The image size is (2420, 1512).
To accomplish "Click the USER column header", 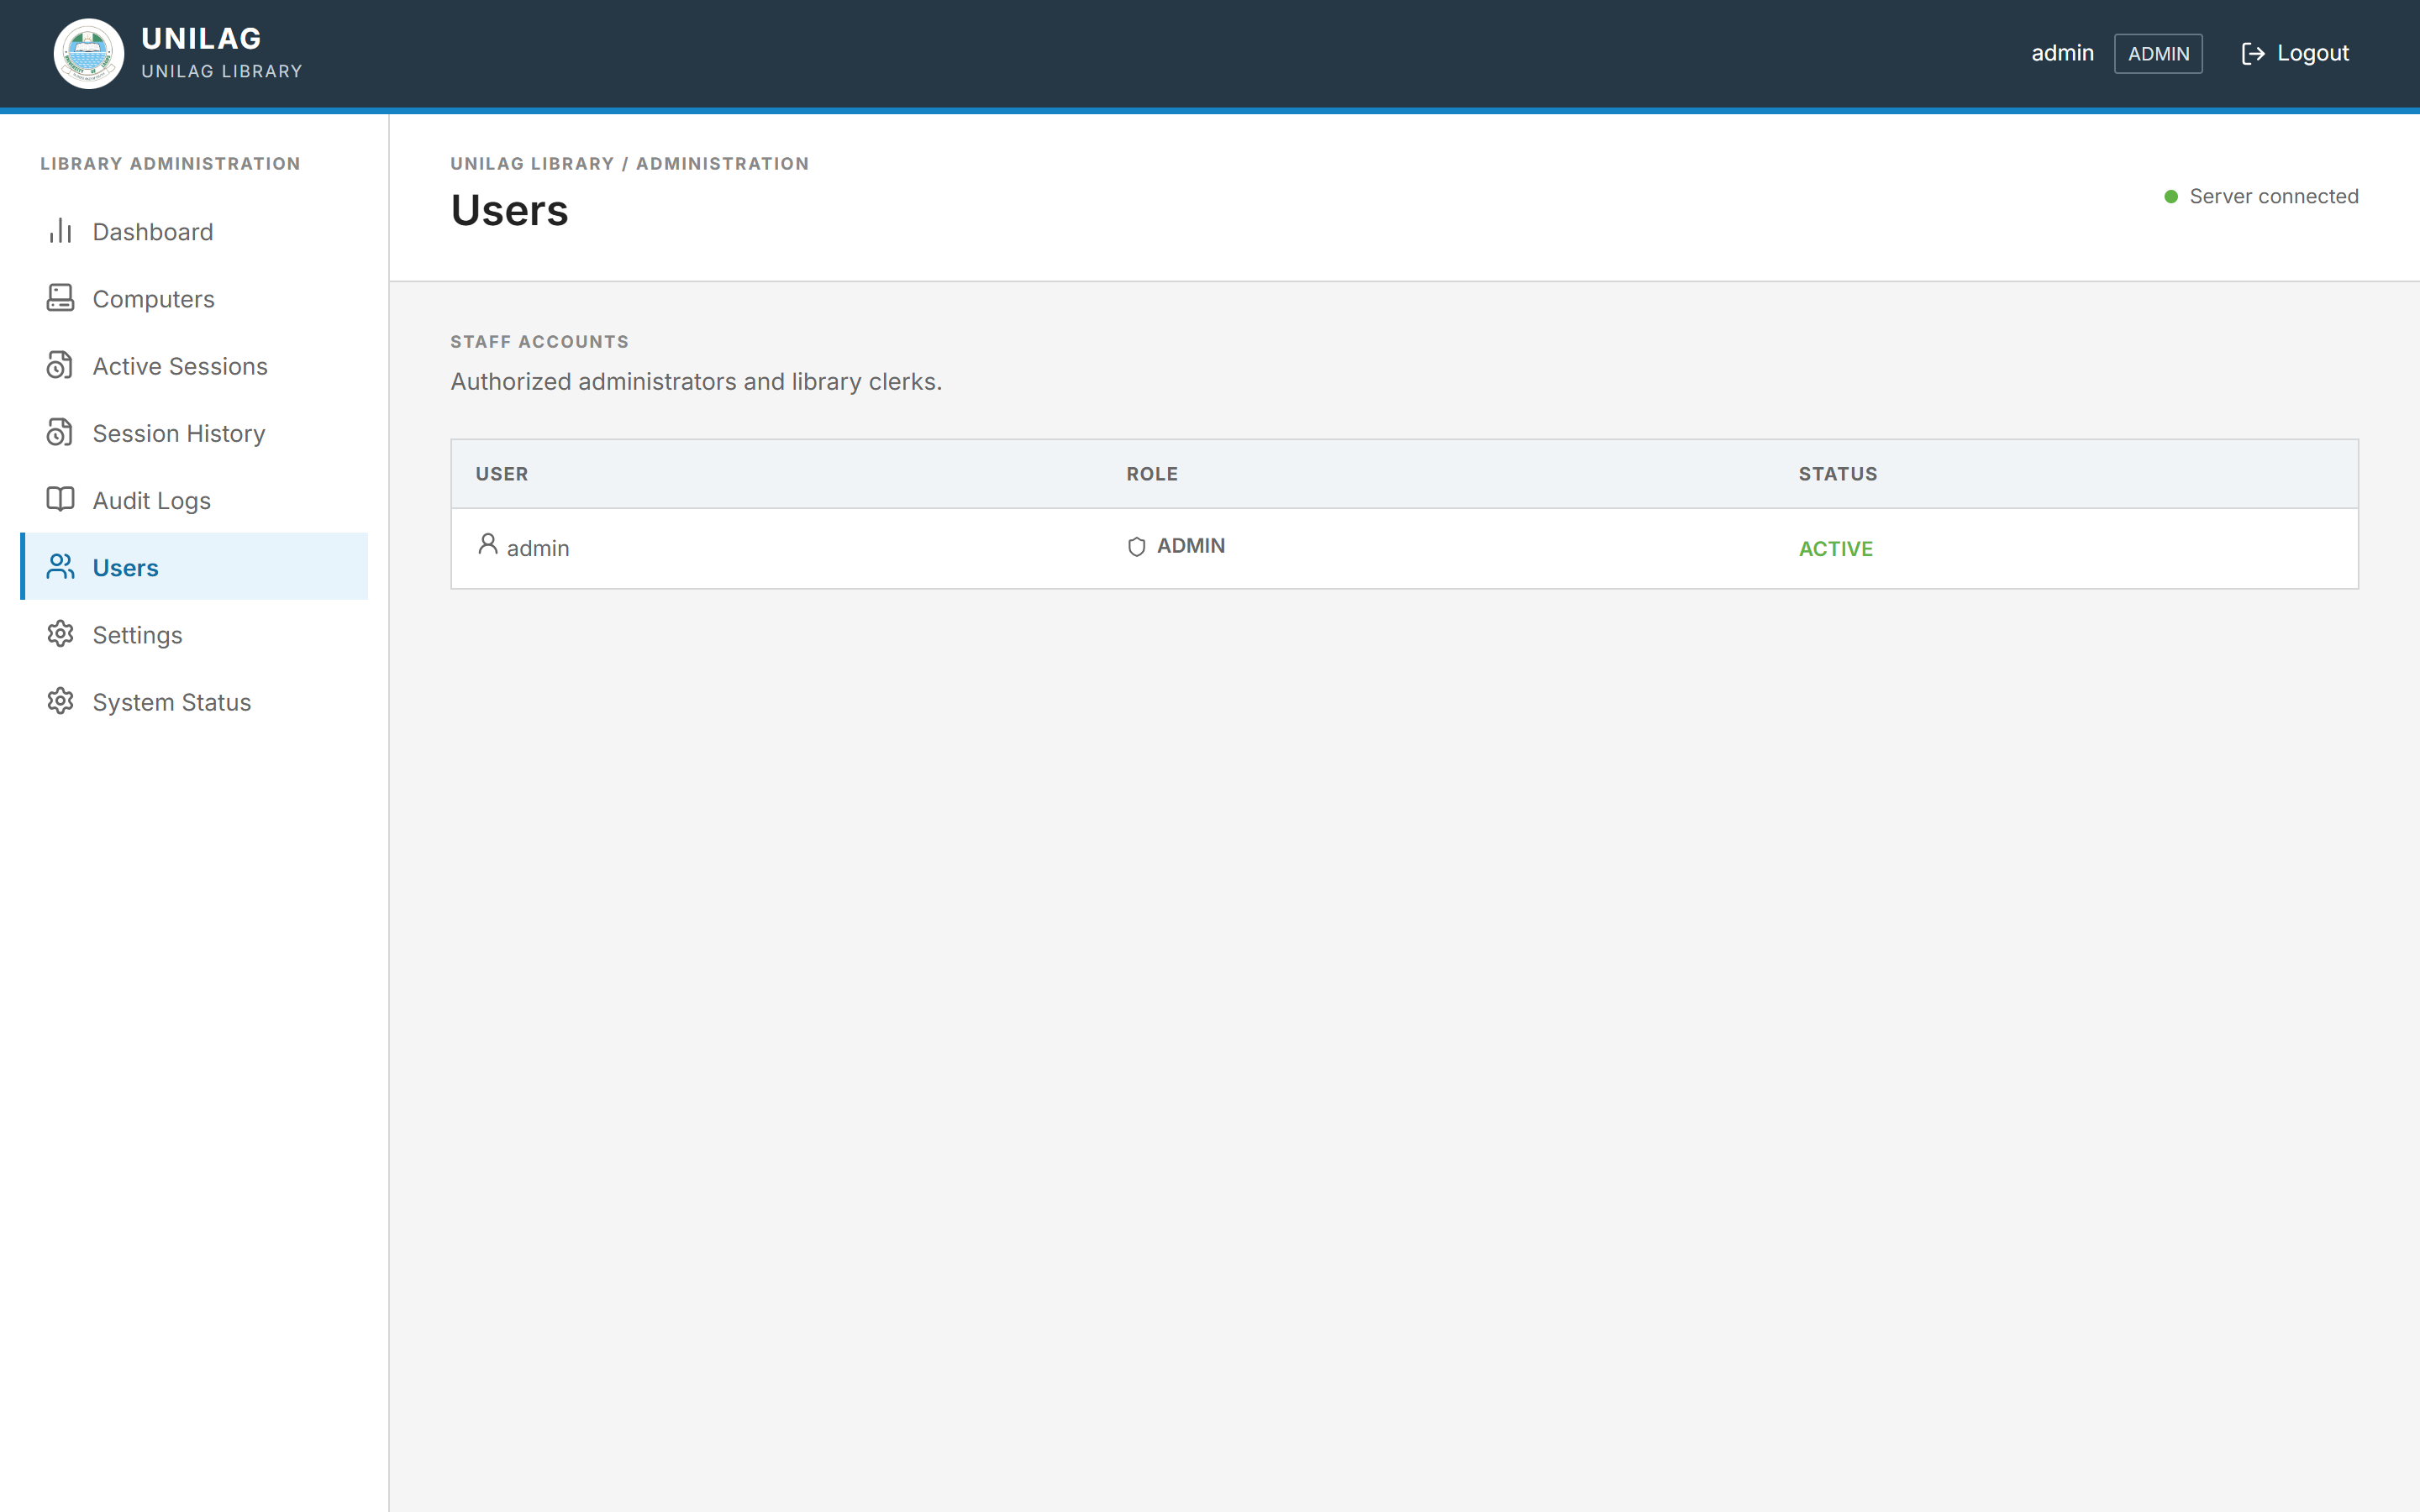I will pos(502,474).
